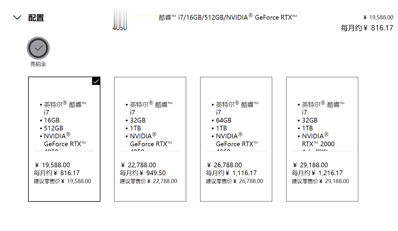Click the ¥22,788.00 price text
The image size is (398, 231).
click(x=138, y=165)
